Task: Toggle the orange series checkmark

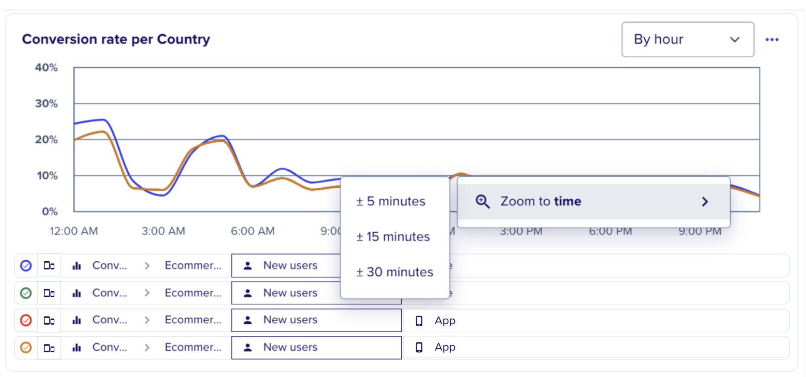Action: 26,348
